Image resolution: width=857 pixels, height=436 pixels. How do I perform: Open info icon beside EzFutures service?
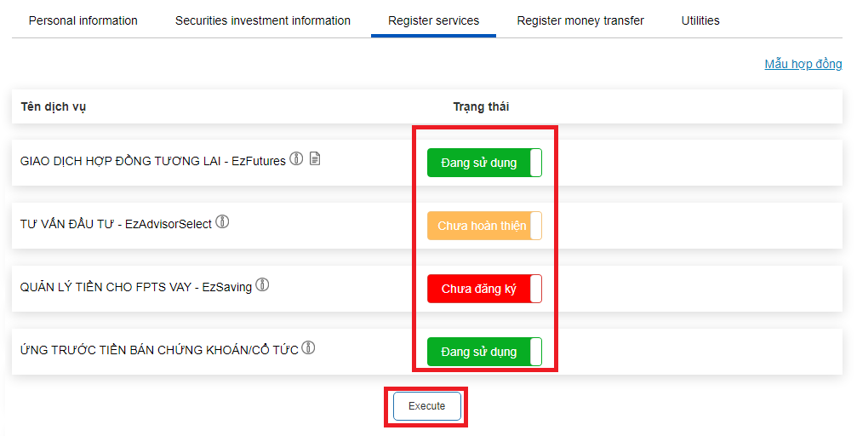pyautogui.click(x=296, y=158)
